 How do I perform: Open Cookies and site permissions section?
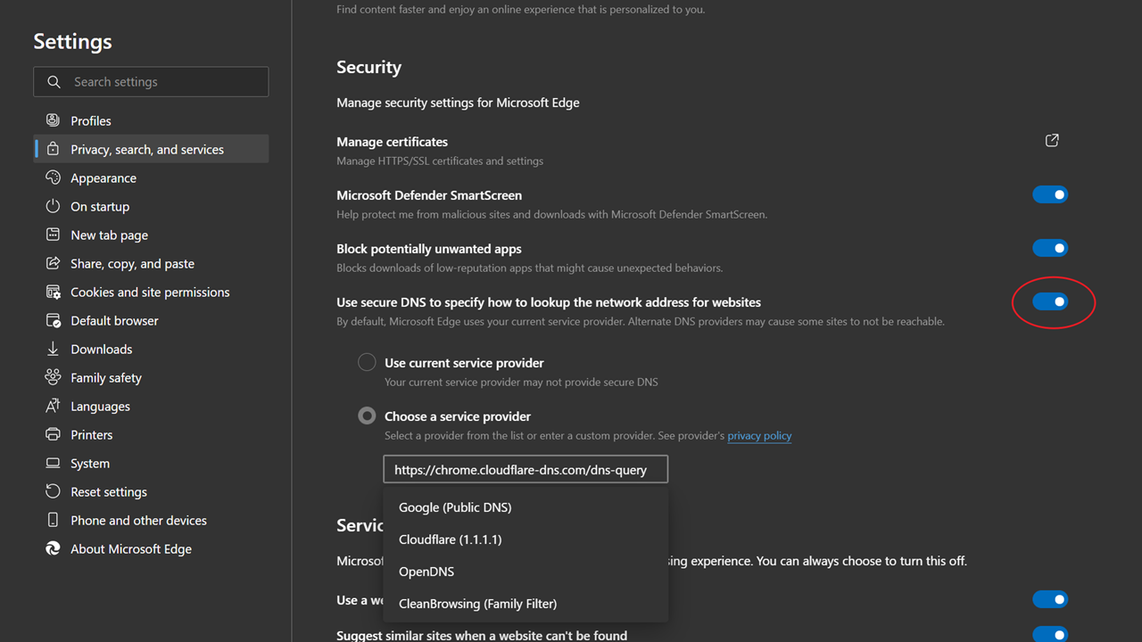click(151, 292)
